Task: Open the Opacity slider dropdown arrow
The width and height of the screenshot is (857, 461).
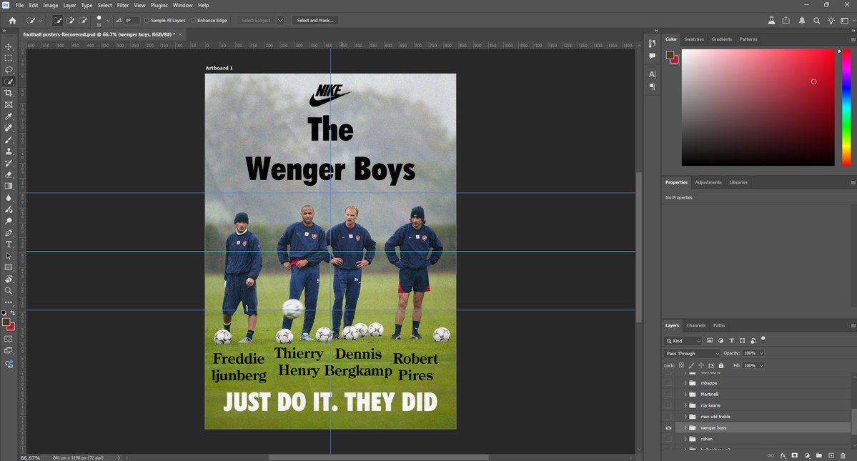Action: [x=761, y=353]
